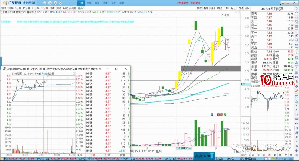Go to home page via house icon
This screenshot has width=299, height=161.
[45, 3]
